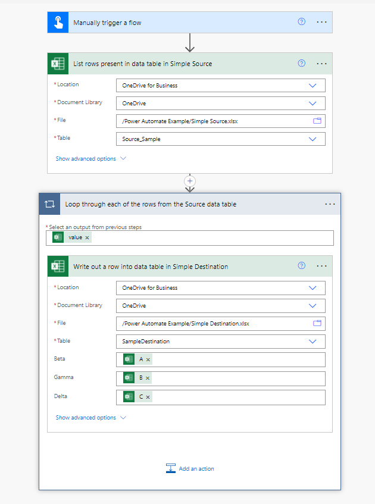The height and width of the screenshot is (504, 375).
Task: Click Excel icon in token C
Action: [x=129, y=397]
